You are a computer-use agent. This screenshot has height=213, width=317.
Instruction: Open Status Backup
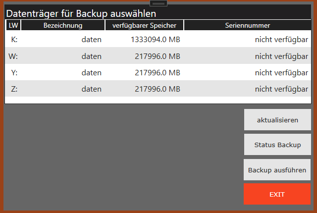tap(277, 145)
